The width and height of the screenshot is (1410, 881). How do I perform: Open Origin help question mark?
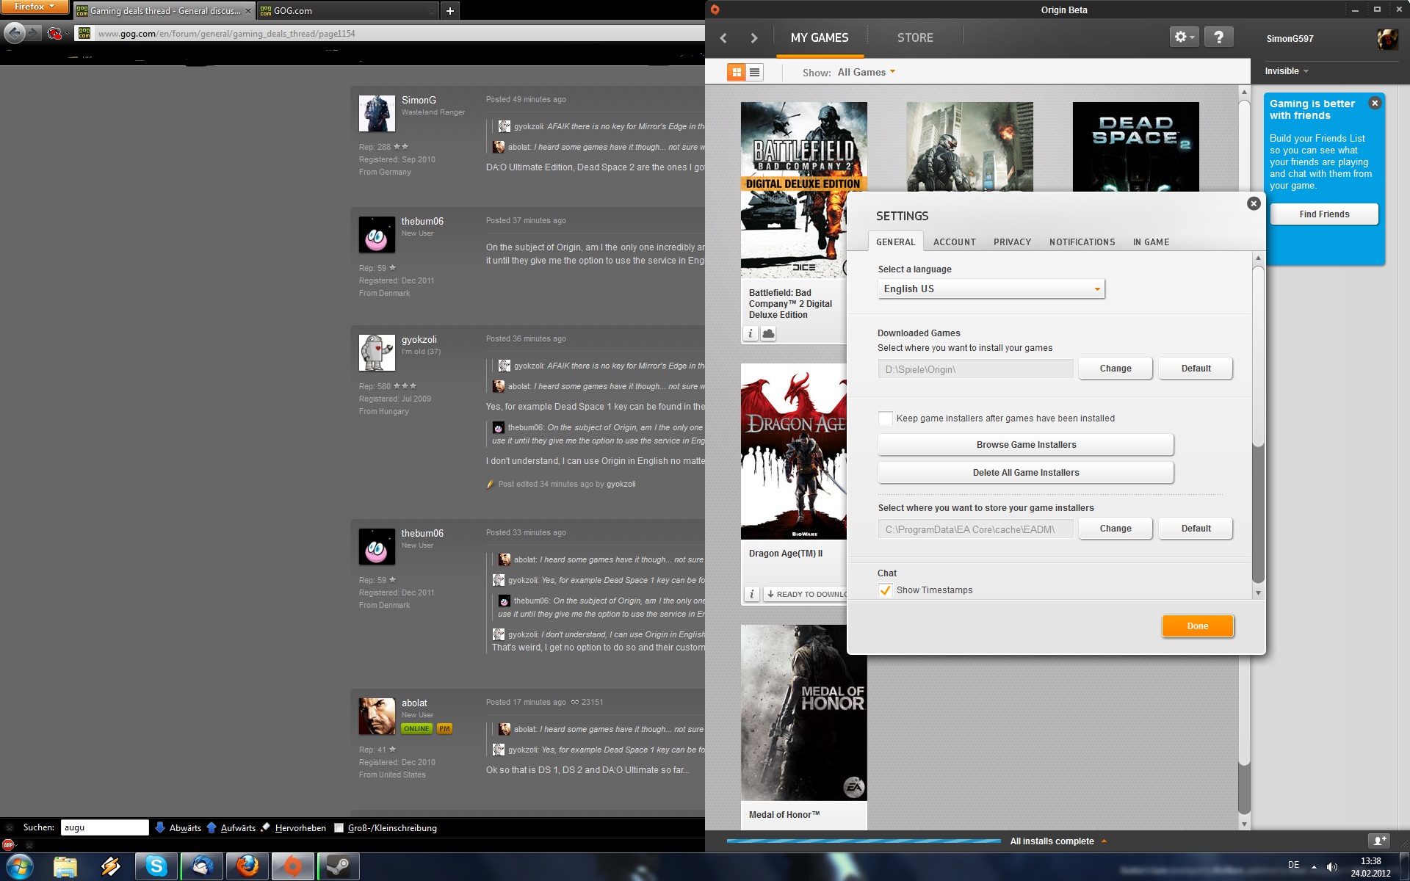1218,37
